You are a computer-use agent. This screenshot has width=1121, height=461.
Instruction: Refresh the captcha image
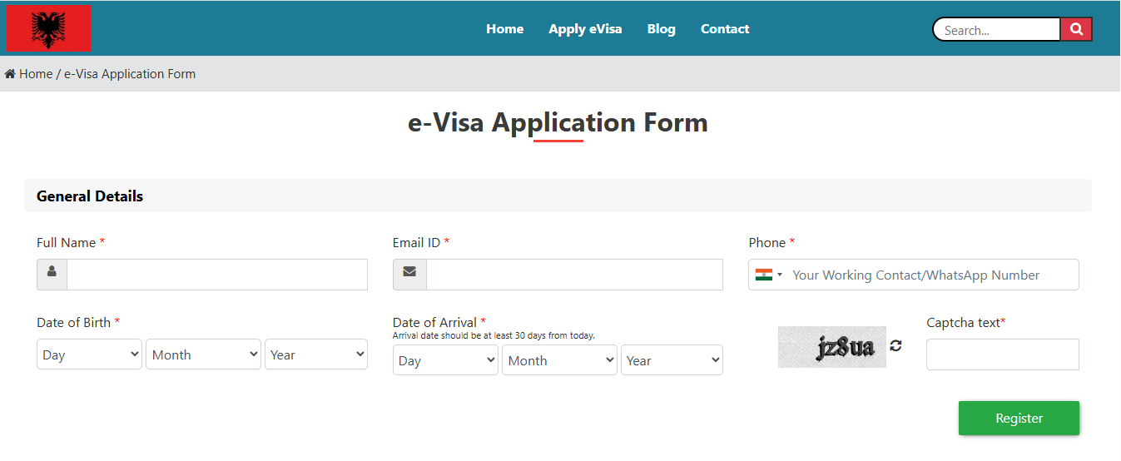click(895, 345)
